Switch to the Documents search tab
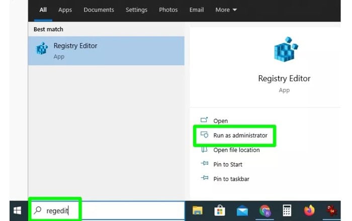 pos(99,10)
